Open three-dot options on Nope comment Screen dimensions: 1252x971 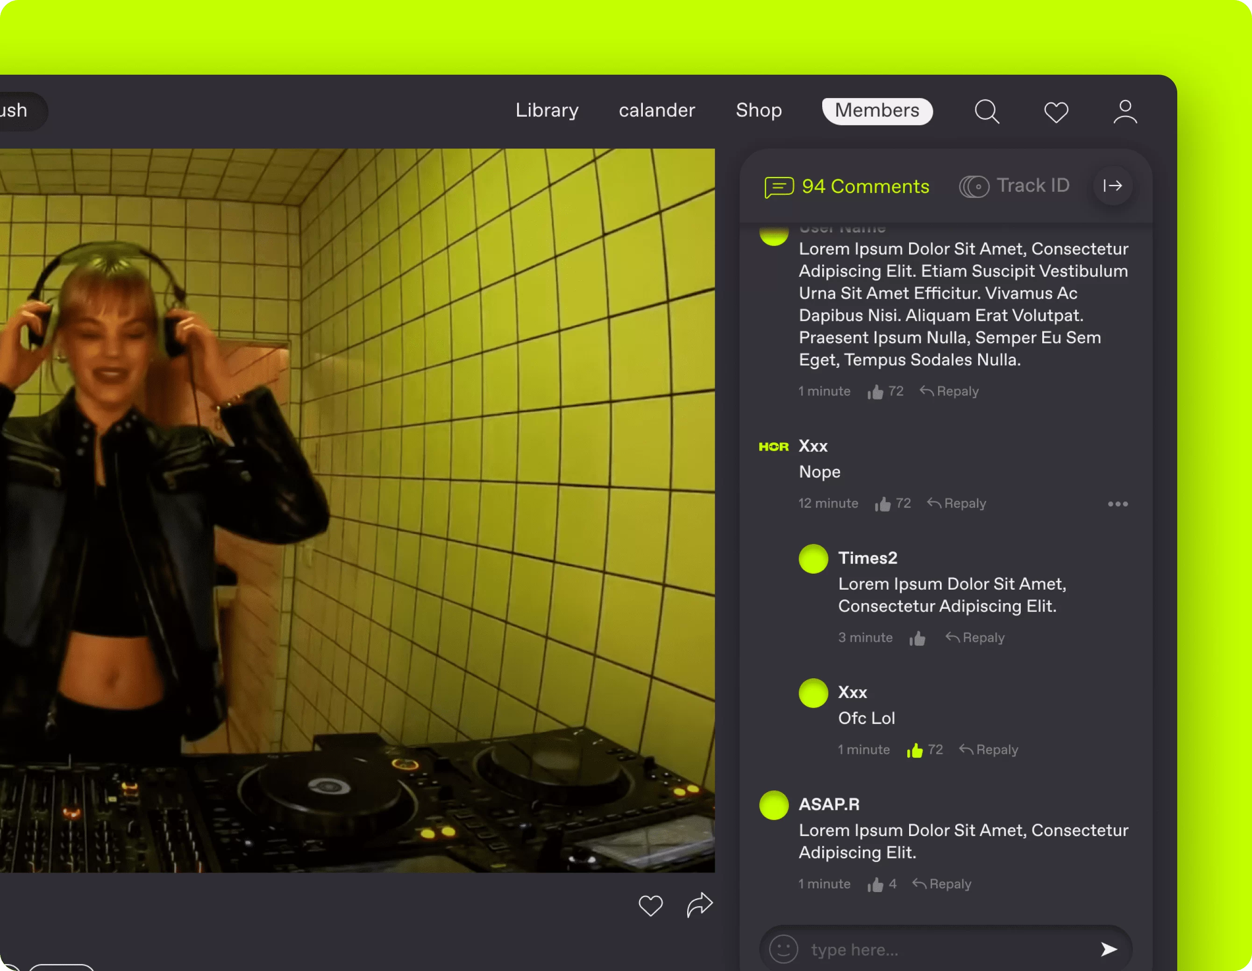click(x=1118, y=504)
